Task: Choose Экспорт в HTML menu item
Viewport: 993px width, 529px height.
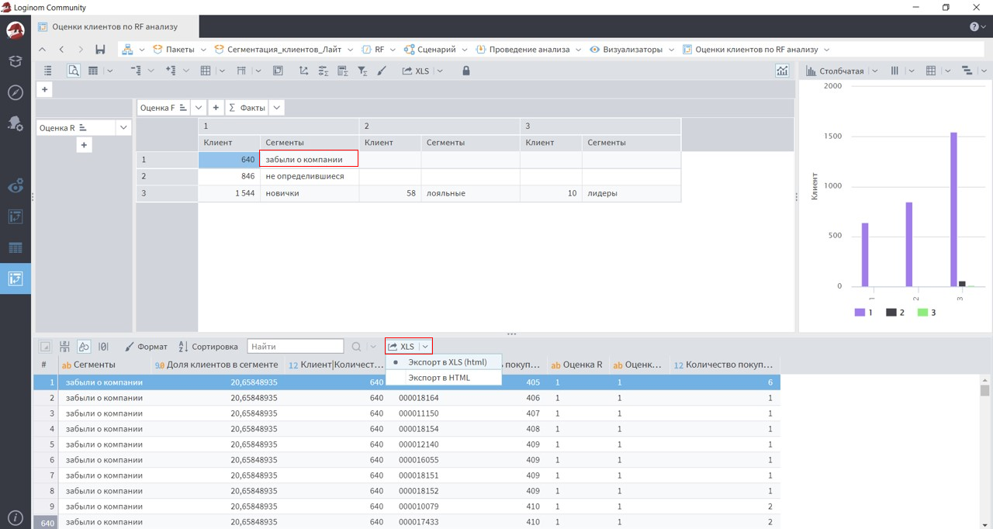Action: 438,378
